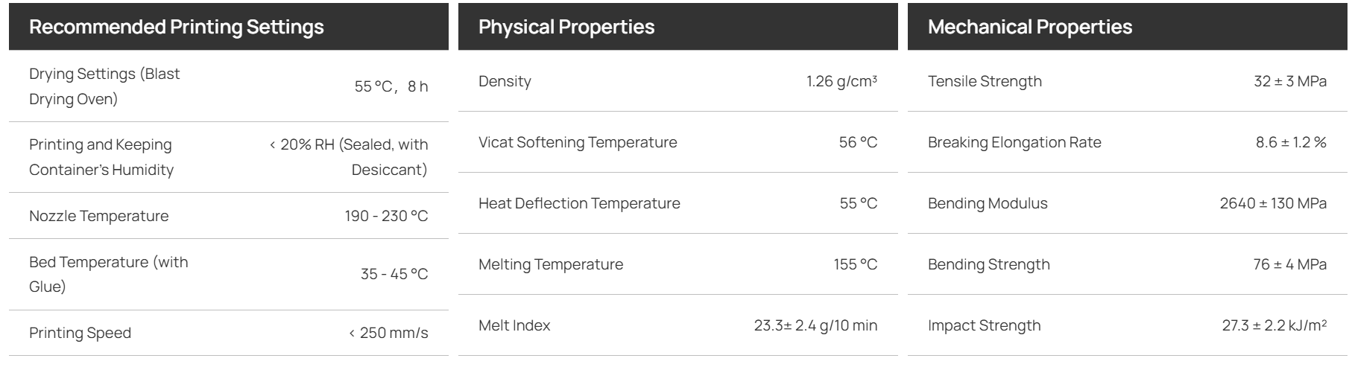Select the Drying Settings row label
Image resolution: width=1349 pixels, height=367 pixels.
104,86
